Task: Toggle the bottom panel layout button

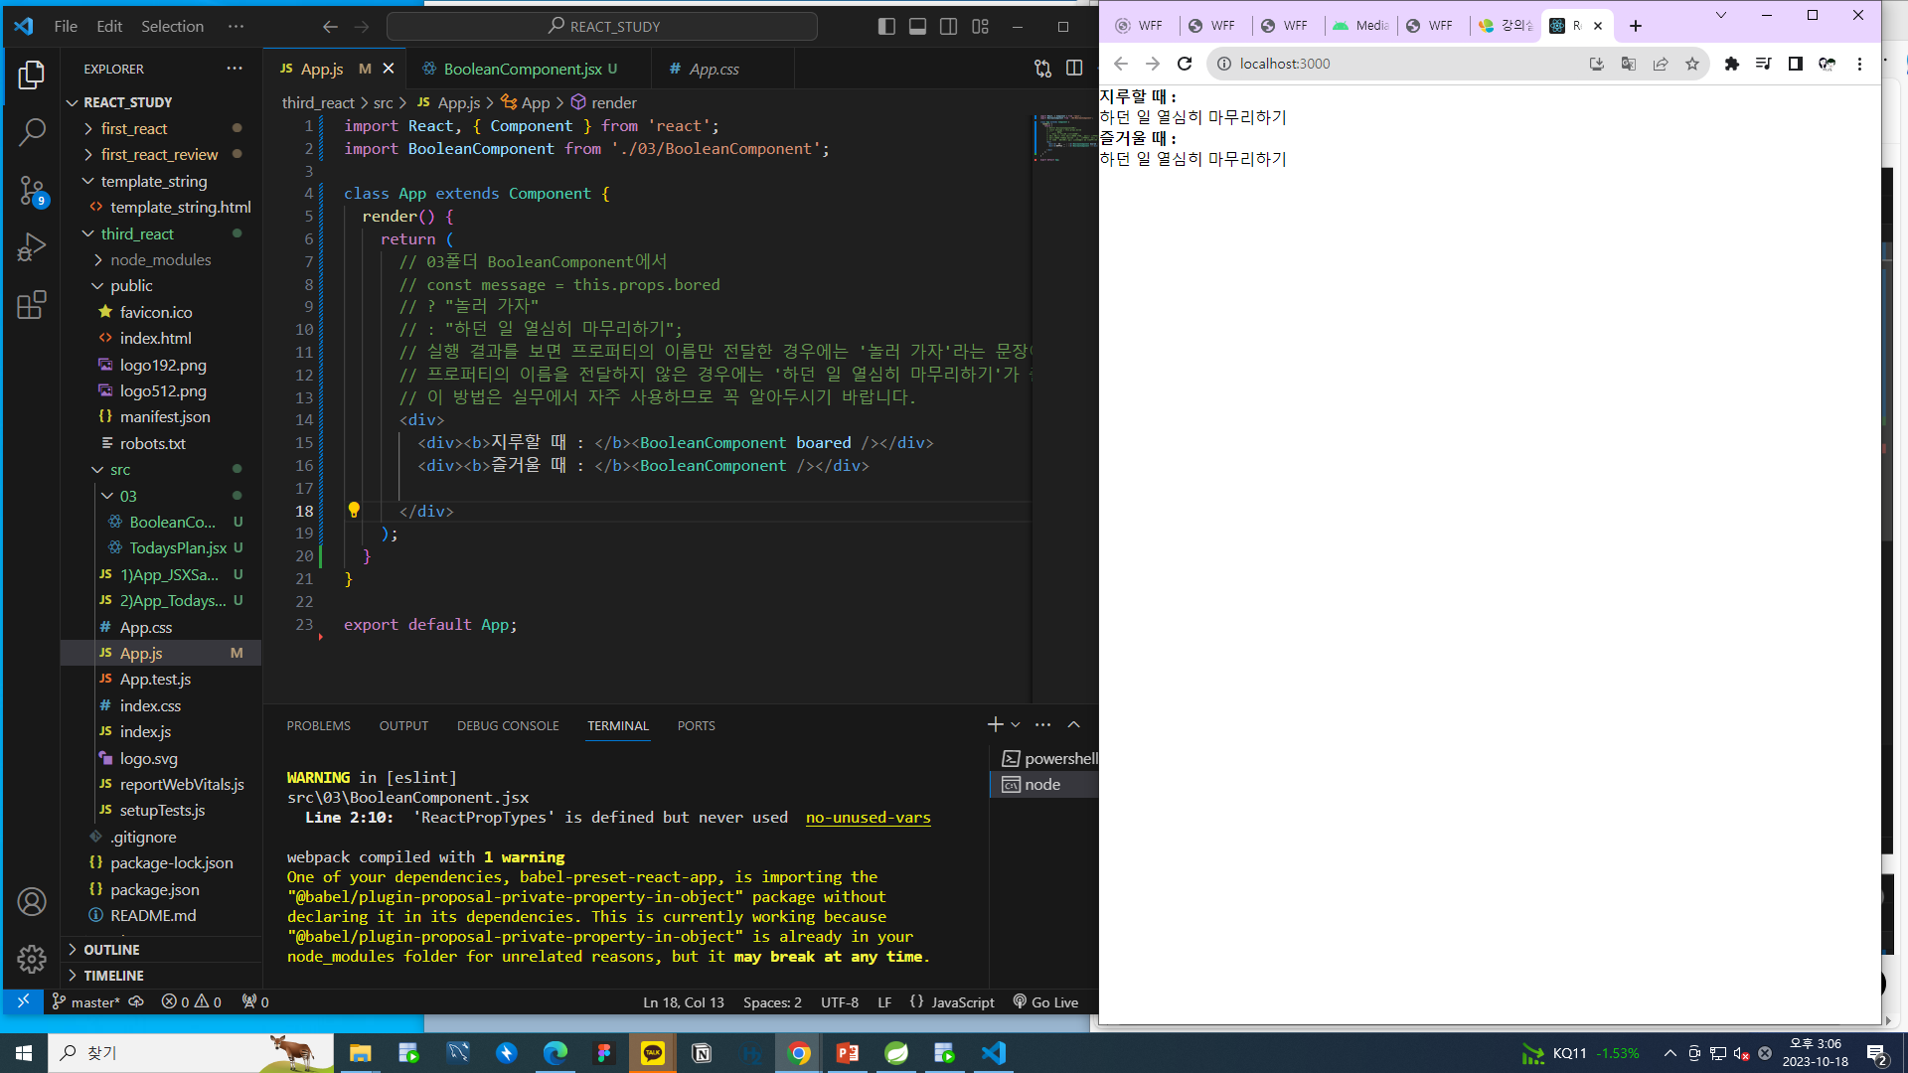Action: pyautogui.click(x=917, y=27)
